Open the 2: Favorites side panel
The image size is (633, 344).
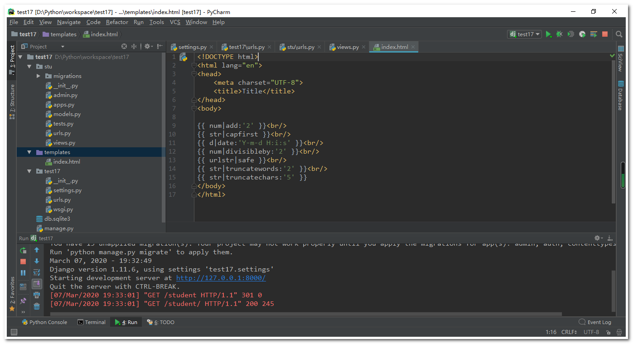point(12,294)
